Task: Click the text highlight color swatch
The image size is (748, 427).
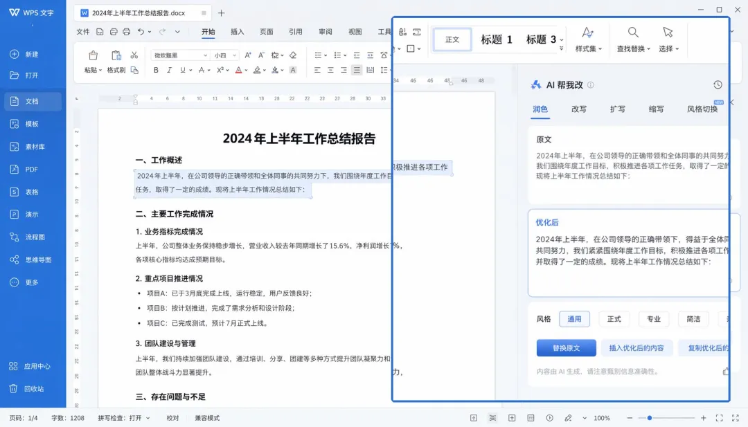Action: [x=257, y=70]
